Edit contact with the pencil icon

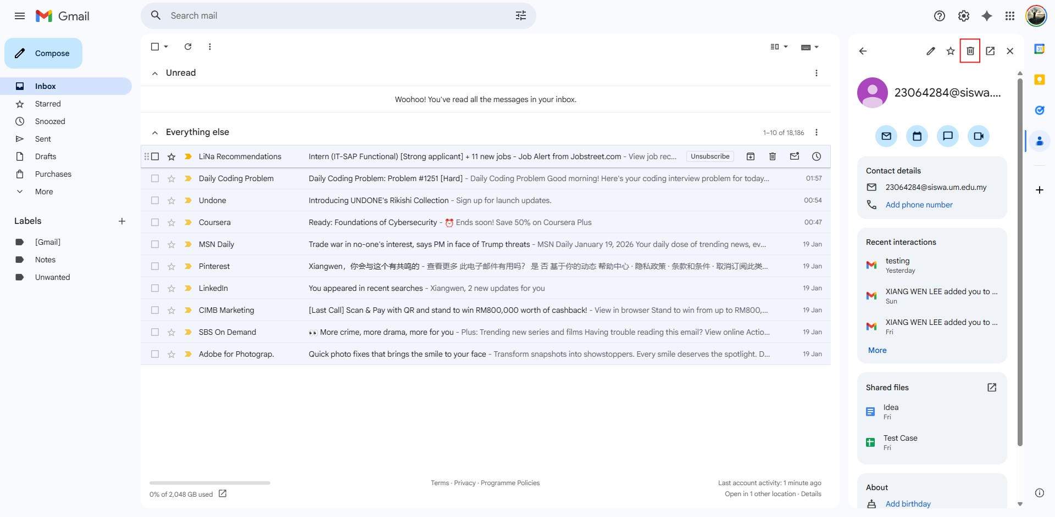click(x=930, y=51)
